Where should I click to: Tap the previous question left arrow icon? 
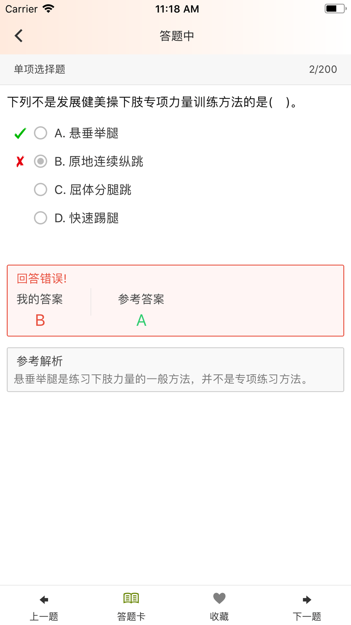(44, 599)
